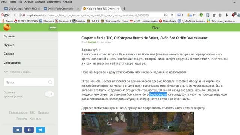Open the Тумба Onika Олимп bookmark
The height and width of the screenshot is (135, 240).
pyautogui.click(x=192, y=21)
